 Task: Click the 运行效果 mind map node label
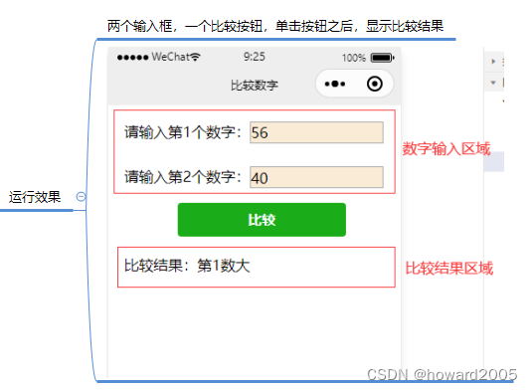tap(35, 197)
